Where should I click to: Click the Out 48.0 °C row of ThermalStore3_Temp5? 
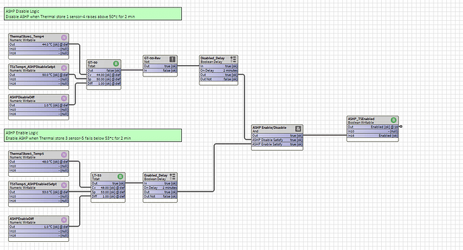click(39, 161)
